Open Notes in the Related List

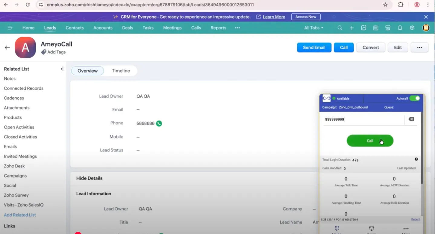[10, 79]
